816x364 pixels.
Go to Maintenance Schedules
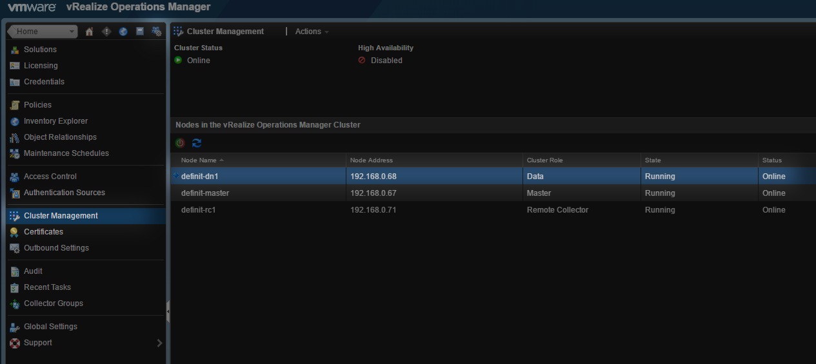point(66,153)
